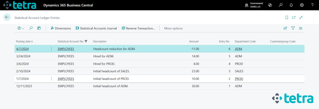Click Dynamics 365 Business Central title
The width and height of the screenshot is (319, 109).
pyautogui.click(x=68, y=5)
